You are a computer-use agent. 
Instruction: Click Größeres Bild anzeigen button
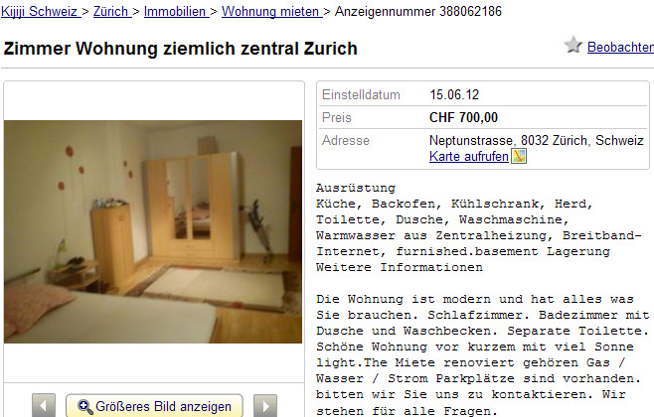coord(154,406)
